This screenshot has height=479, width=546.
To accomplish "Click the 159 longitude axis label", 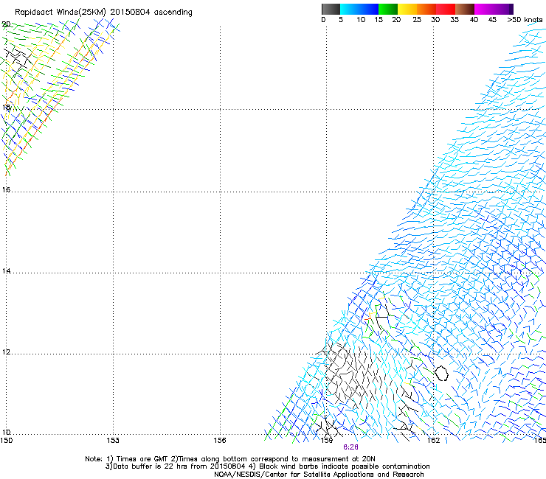I will pos(327,441).
